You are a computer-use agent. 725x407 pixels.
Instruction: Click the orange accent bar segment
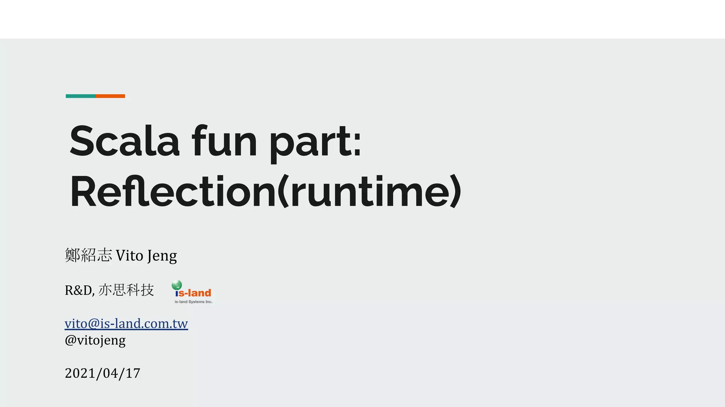pos(110,96)
